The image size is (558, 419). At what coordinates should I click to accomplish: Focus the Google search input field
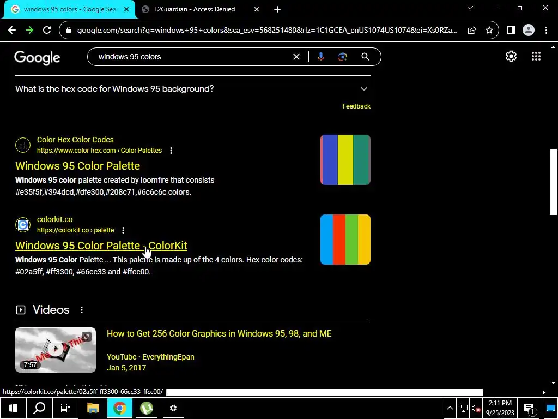192,57
